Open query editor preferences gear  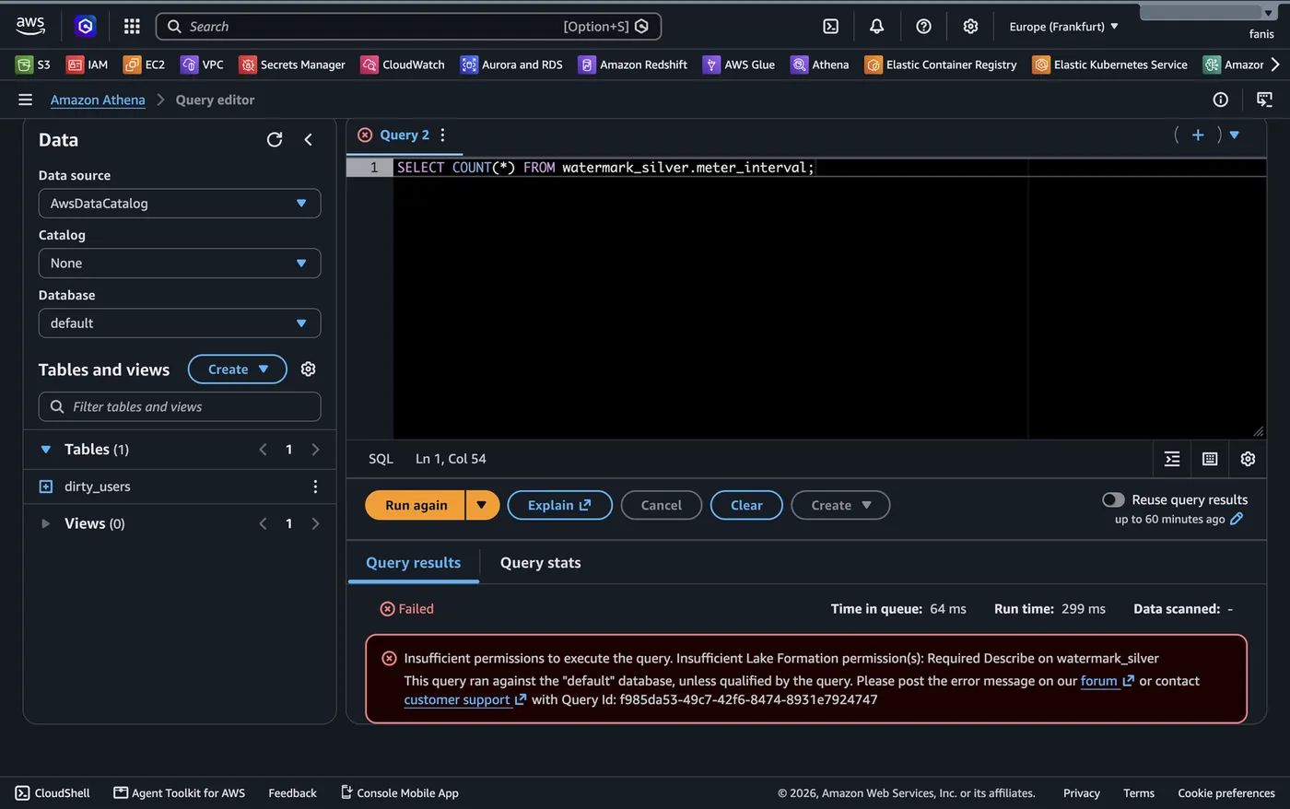1248,459
